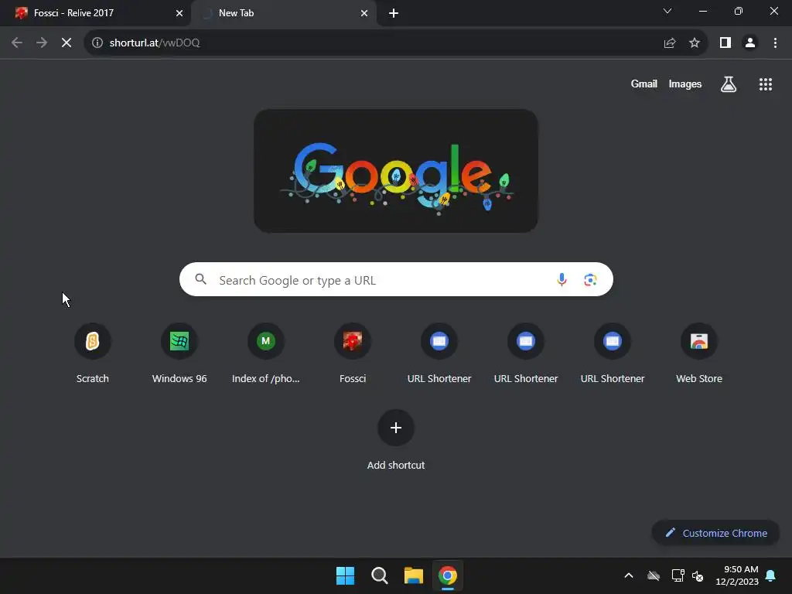Stop loading the page

pyautogui.click(x=67, y=43)
